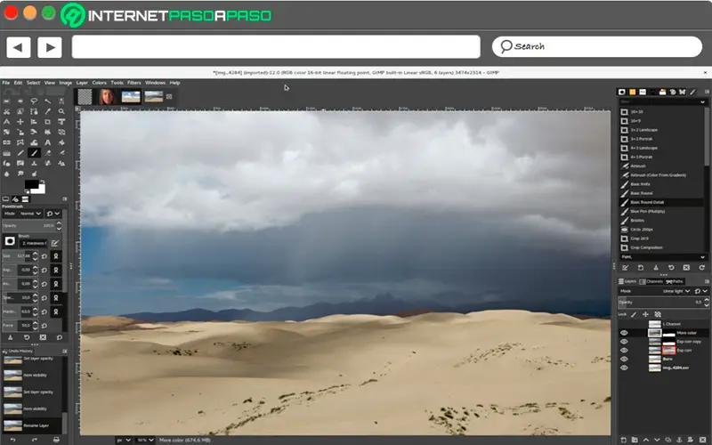The image size is (712, 445).
Task: Delete the active layer
Action: click(702, 440)
